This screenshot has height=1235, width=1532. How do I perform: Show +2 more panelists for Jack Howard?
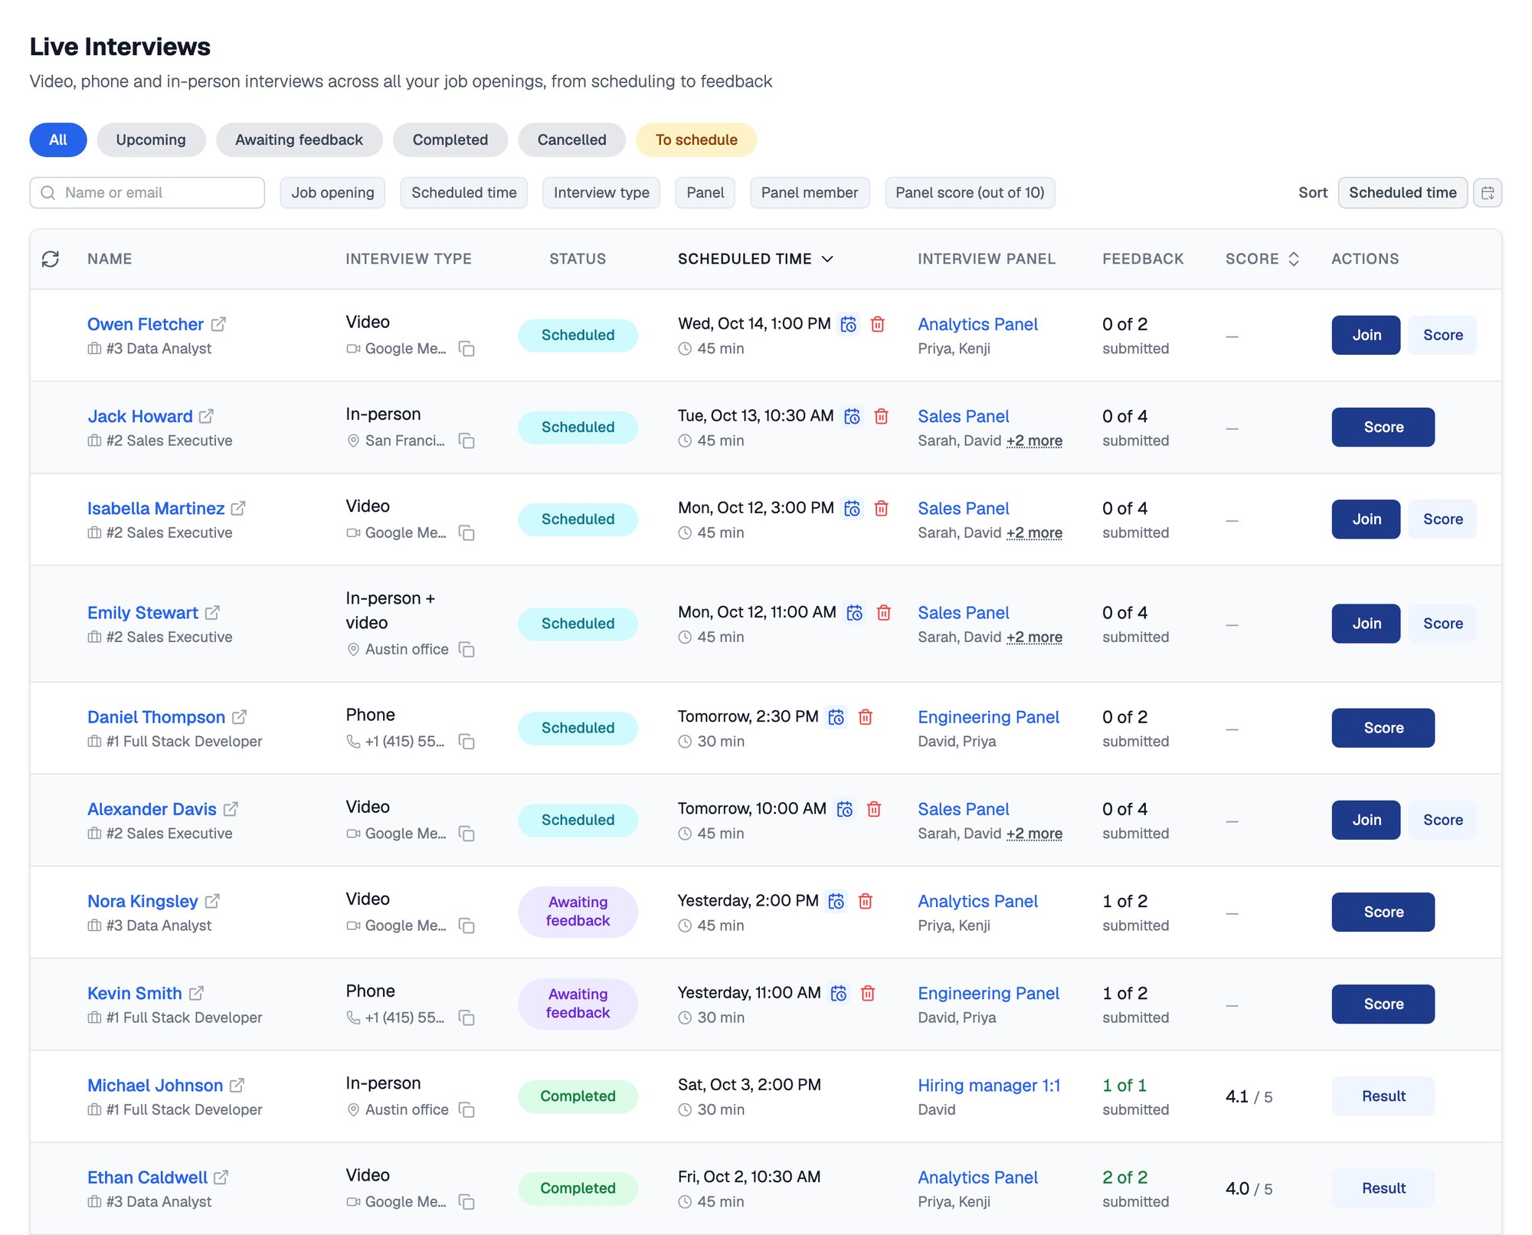click(1034, 441)
